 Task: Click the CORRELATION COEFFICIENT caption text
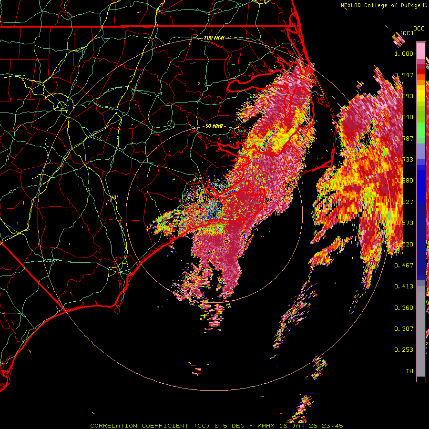[139, 426]
